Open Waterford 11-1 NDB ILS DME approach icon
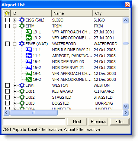Screen dimensions: 138x141 29,50
